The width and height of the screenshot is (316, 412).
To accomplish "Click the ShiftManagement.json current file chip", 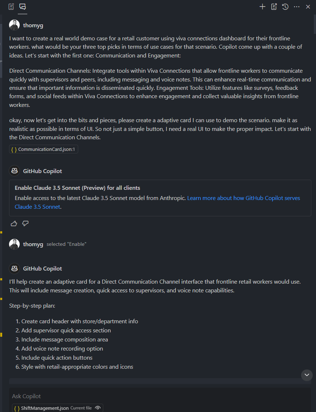I will [57, 408].
